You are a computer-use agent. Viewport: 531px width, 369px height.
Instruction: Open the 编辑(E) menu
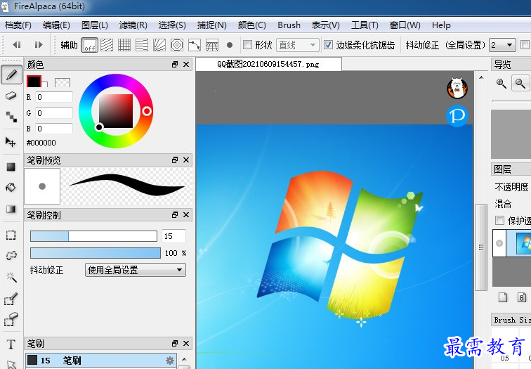click(56, 25)
